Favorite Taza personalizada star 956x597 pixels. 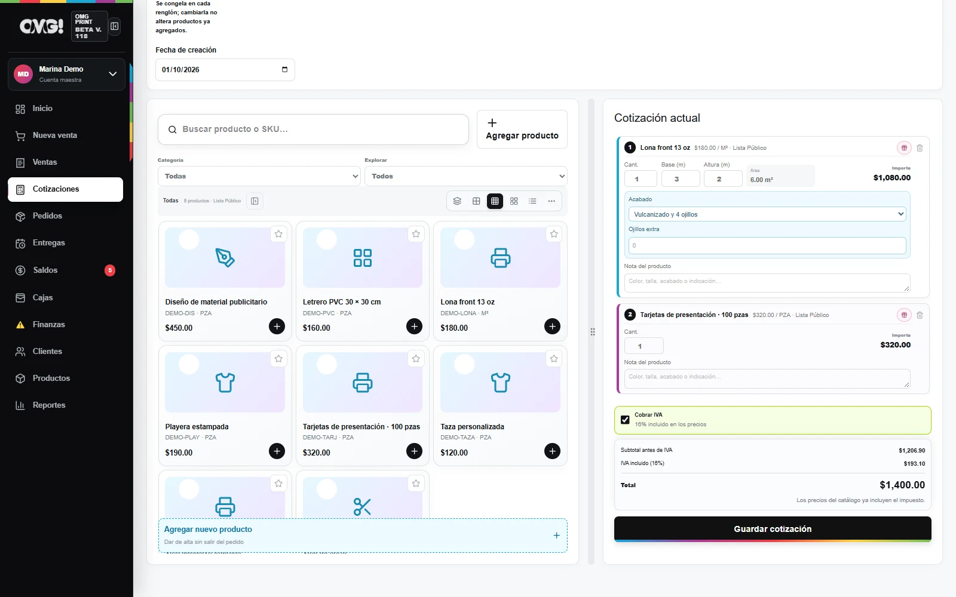(x=554, y=359)
